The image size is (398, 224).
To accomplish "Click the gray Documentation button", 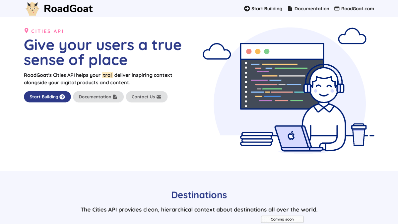I will click(x=98, y=97).
